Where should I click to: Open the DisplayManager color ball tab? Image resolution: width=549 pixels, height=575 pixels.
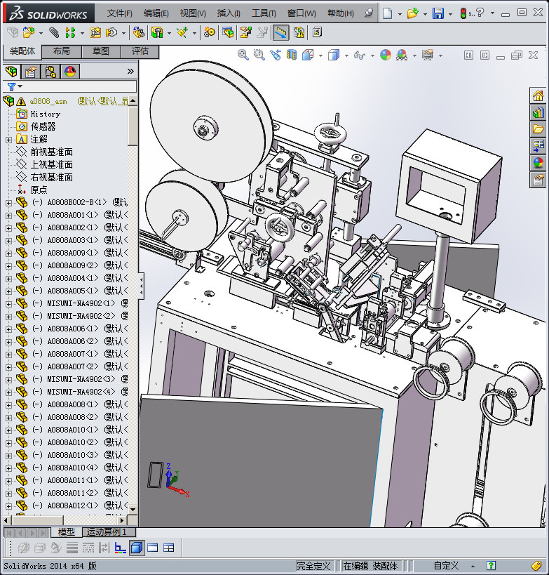[x=70, y=71]
